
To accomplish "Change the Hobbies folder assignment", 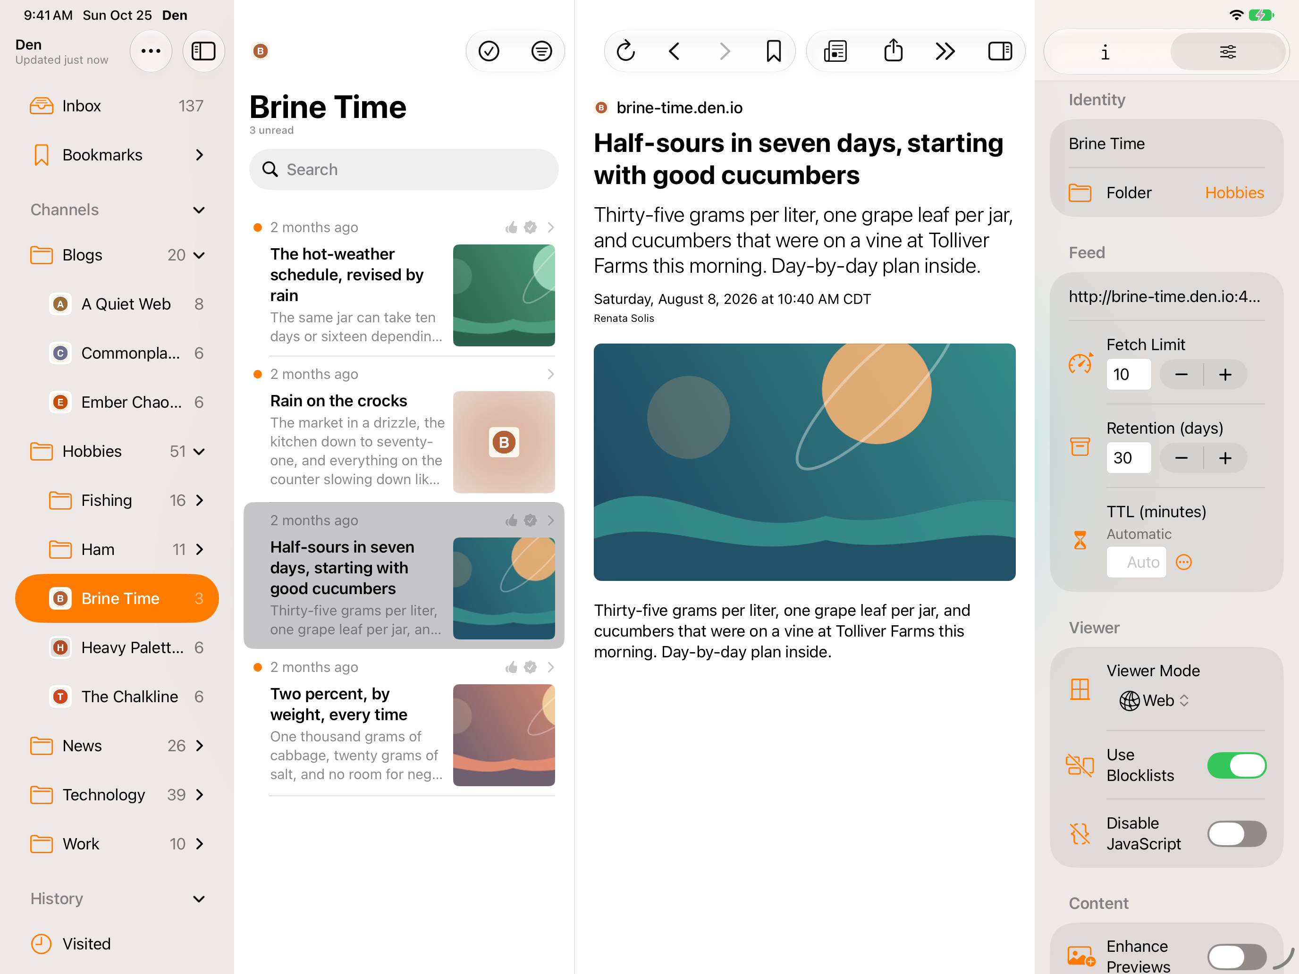I will [x=1234, y=193].
